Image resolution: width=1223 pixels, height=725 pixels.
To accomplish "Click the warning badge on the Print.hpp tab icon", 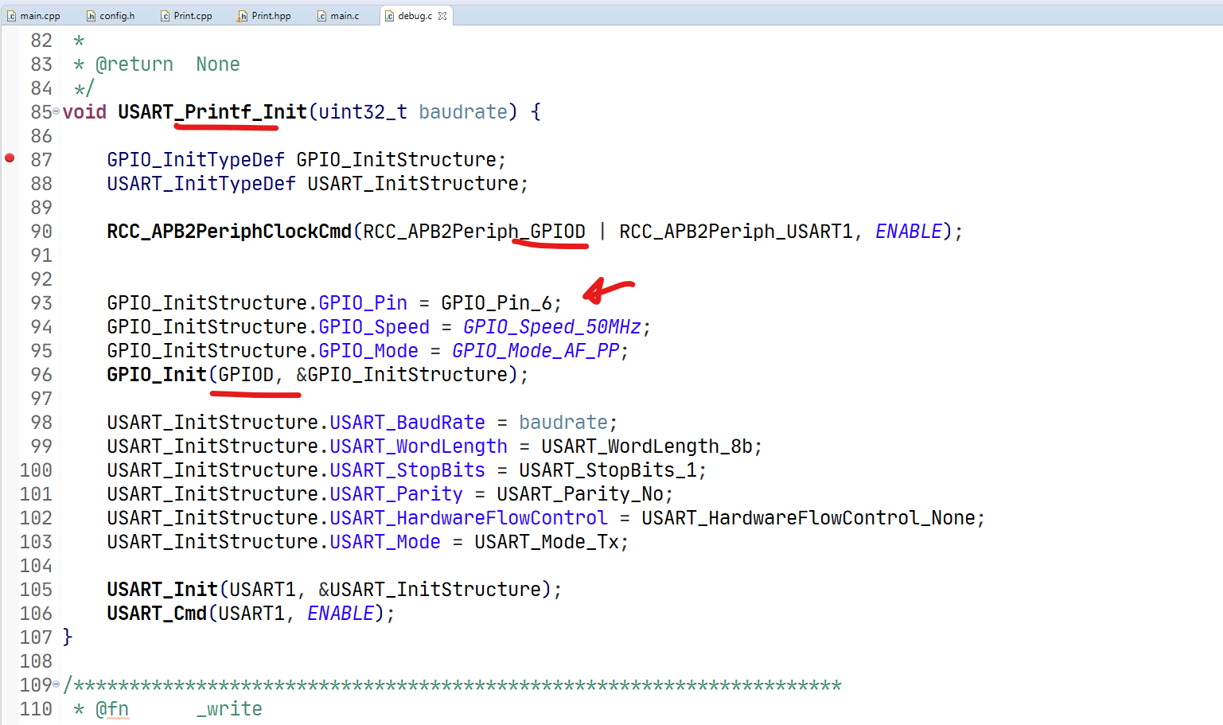I will [x=238, y=18].
